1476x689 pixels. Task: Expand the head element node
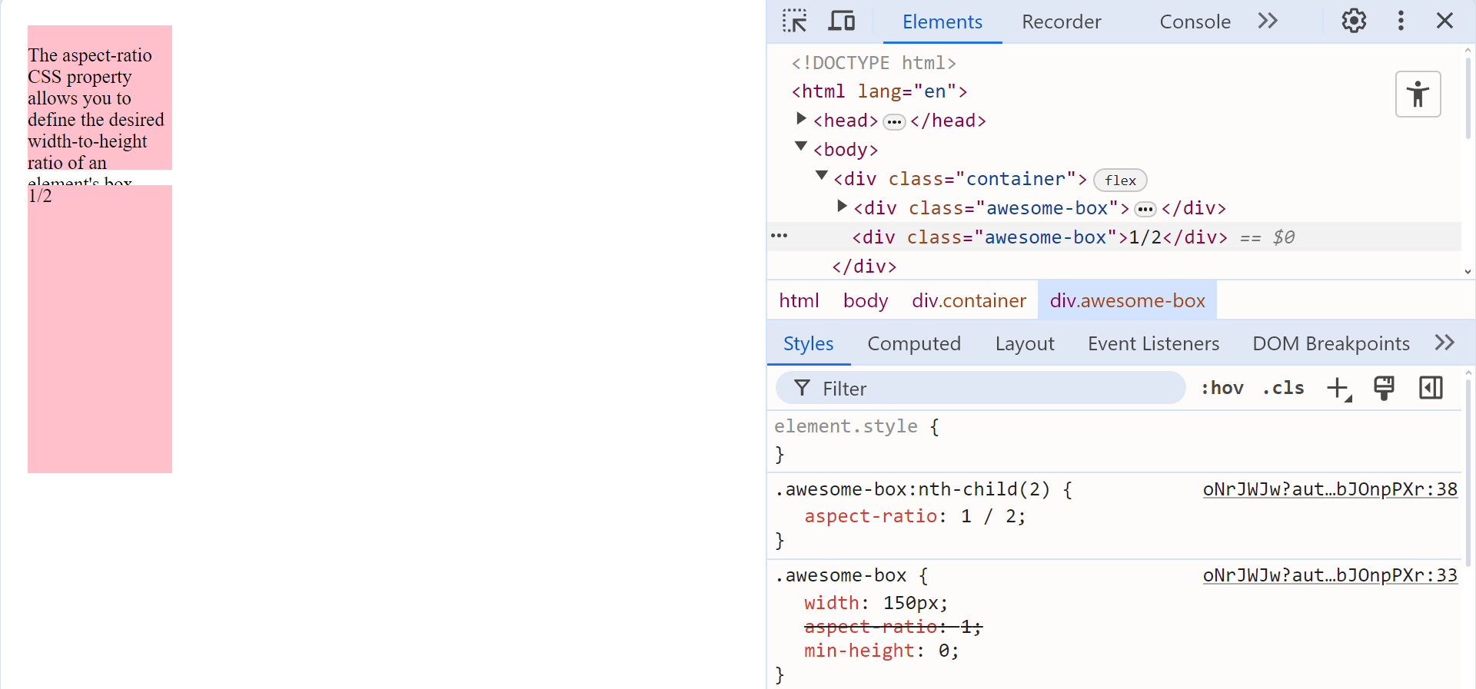(x=801, y=119)
